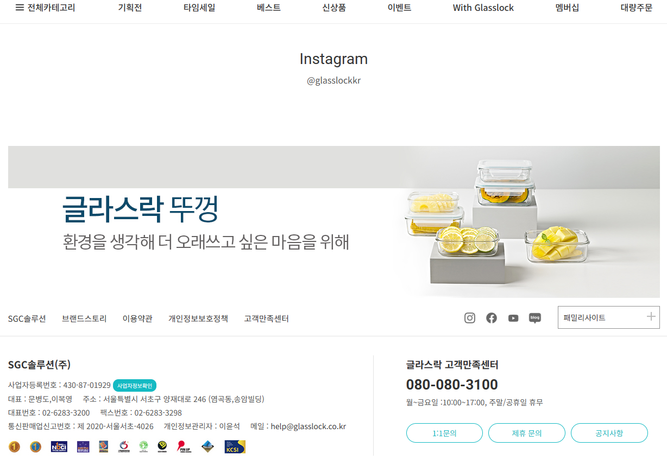Screen dimensions: 667x472
Task: Select 베스트 in the top navigation
Action: tap(269, 8)
